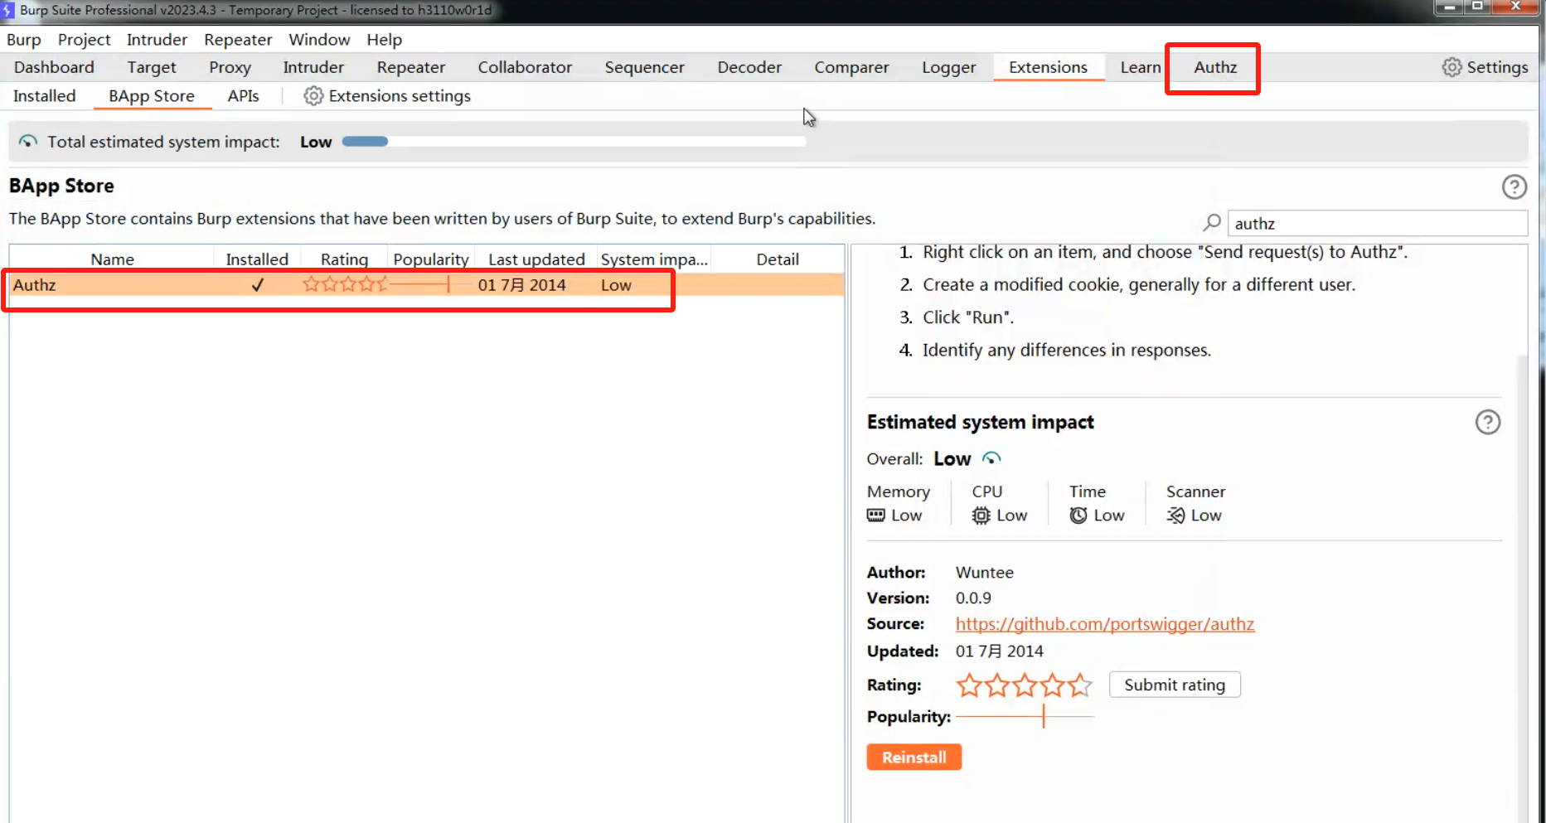Screen dimensions: 1546x823
Task: Switch to the Logger tab
Action: [x=948, y=67]
